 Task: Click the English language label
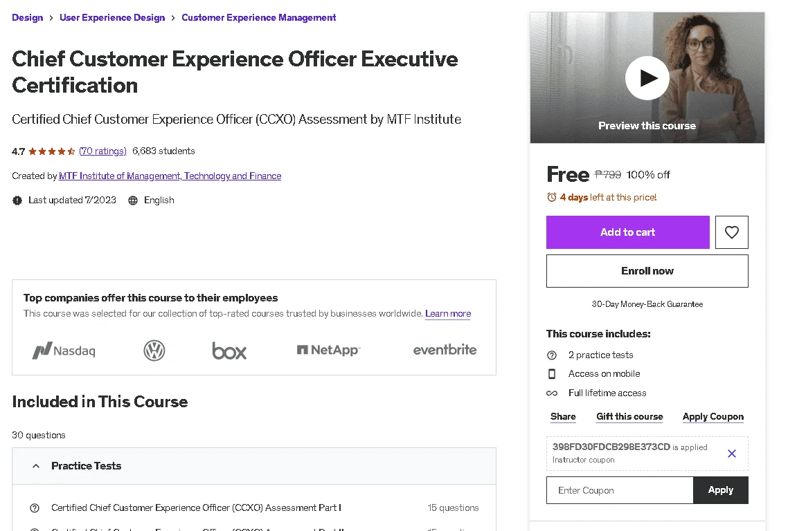[x=159, y=201]
